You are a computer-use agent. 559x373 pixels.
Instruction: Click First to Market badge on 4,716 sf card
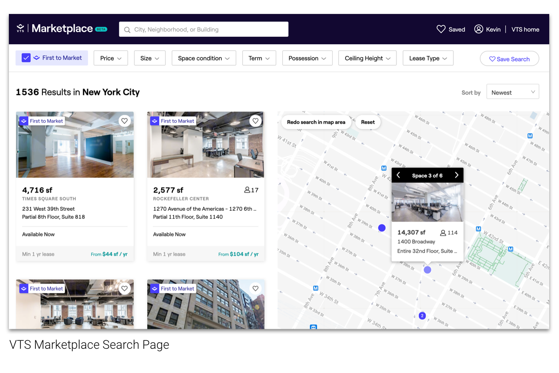pyautogui.click(x=41, y=121)
